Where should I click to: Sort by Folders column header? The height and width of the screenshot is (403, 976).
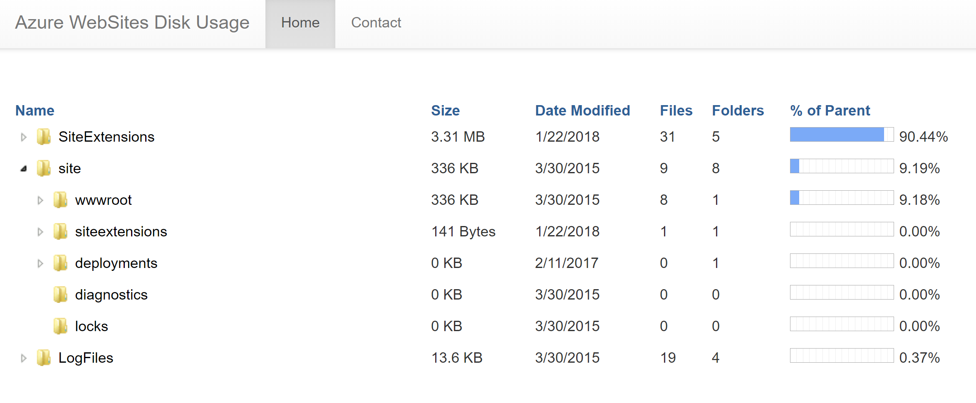[x=738, y=111]
